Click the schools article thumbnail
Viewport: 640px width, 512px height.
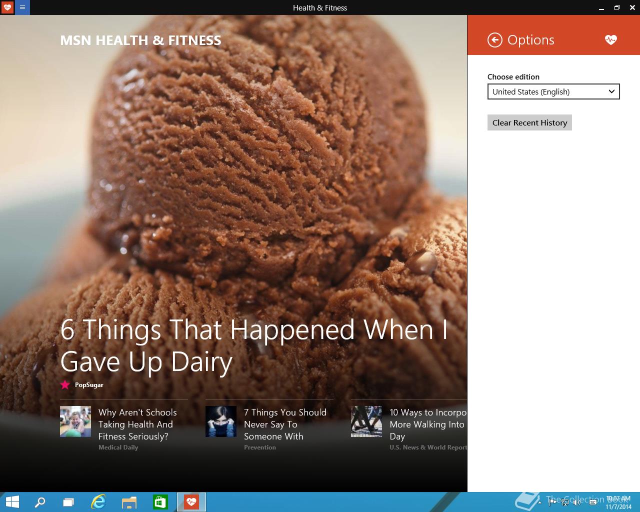pyautogui.click(x=75, y=421)
